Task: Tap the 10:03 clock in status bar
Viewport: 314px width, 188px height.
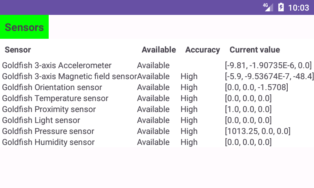Action: pyautogui.click(x=299, y=8)
